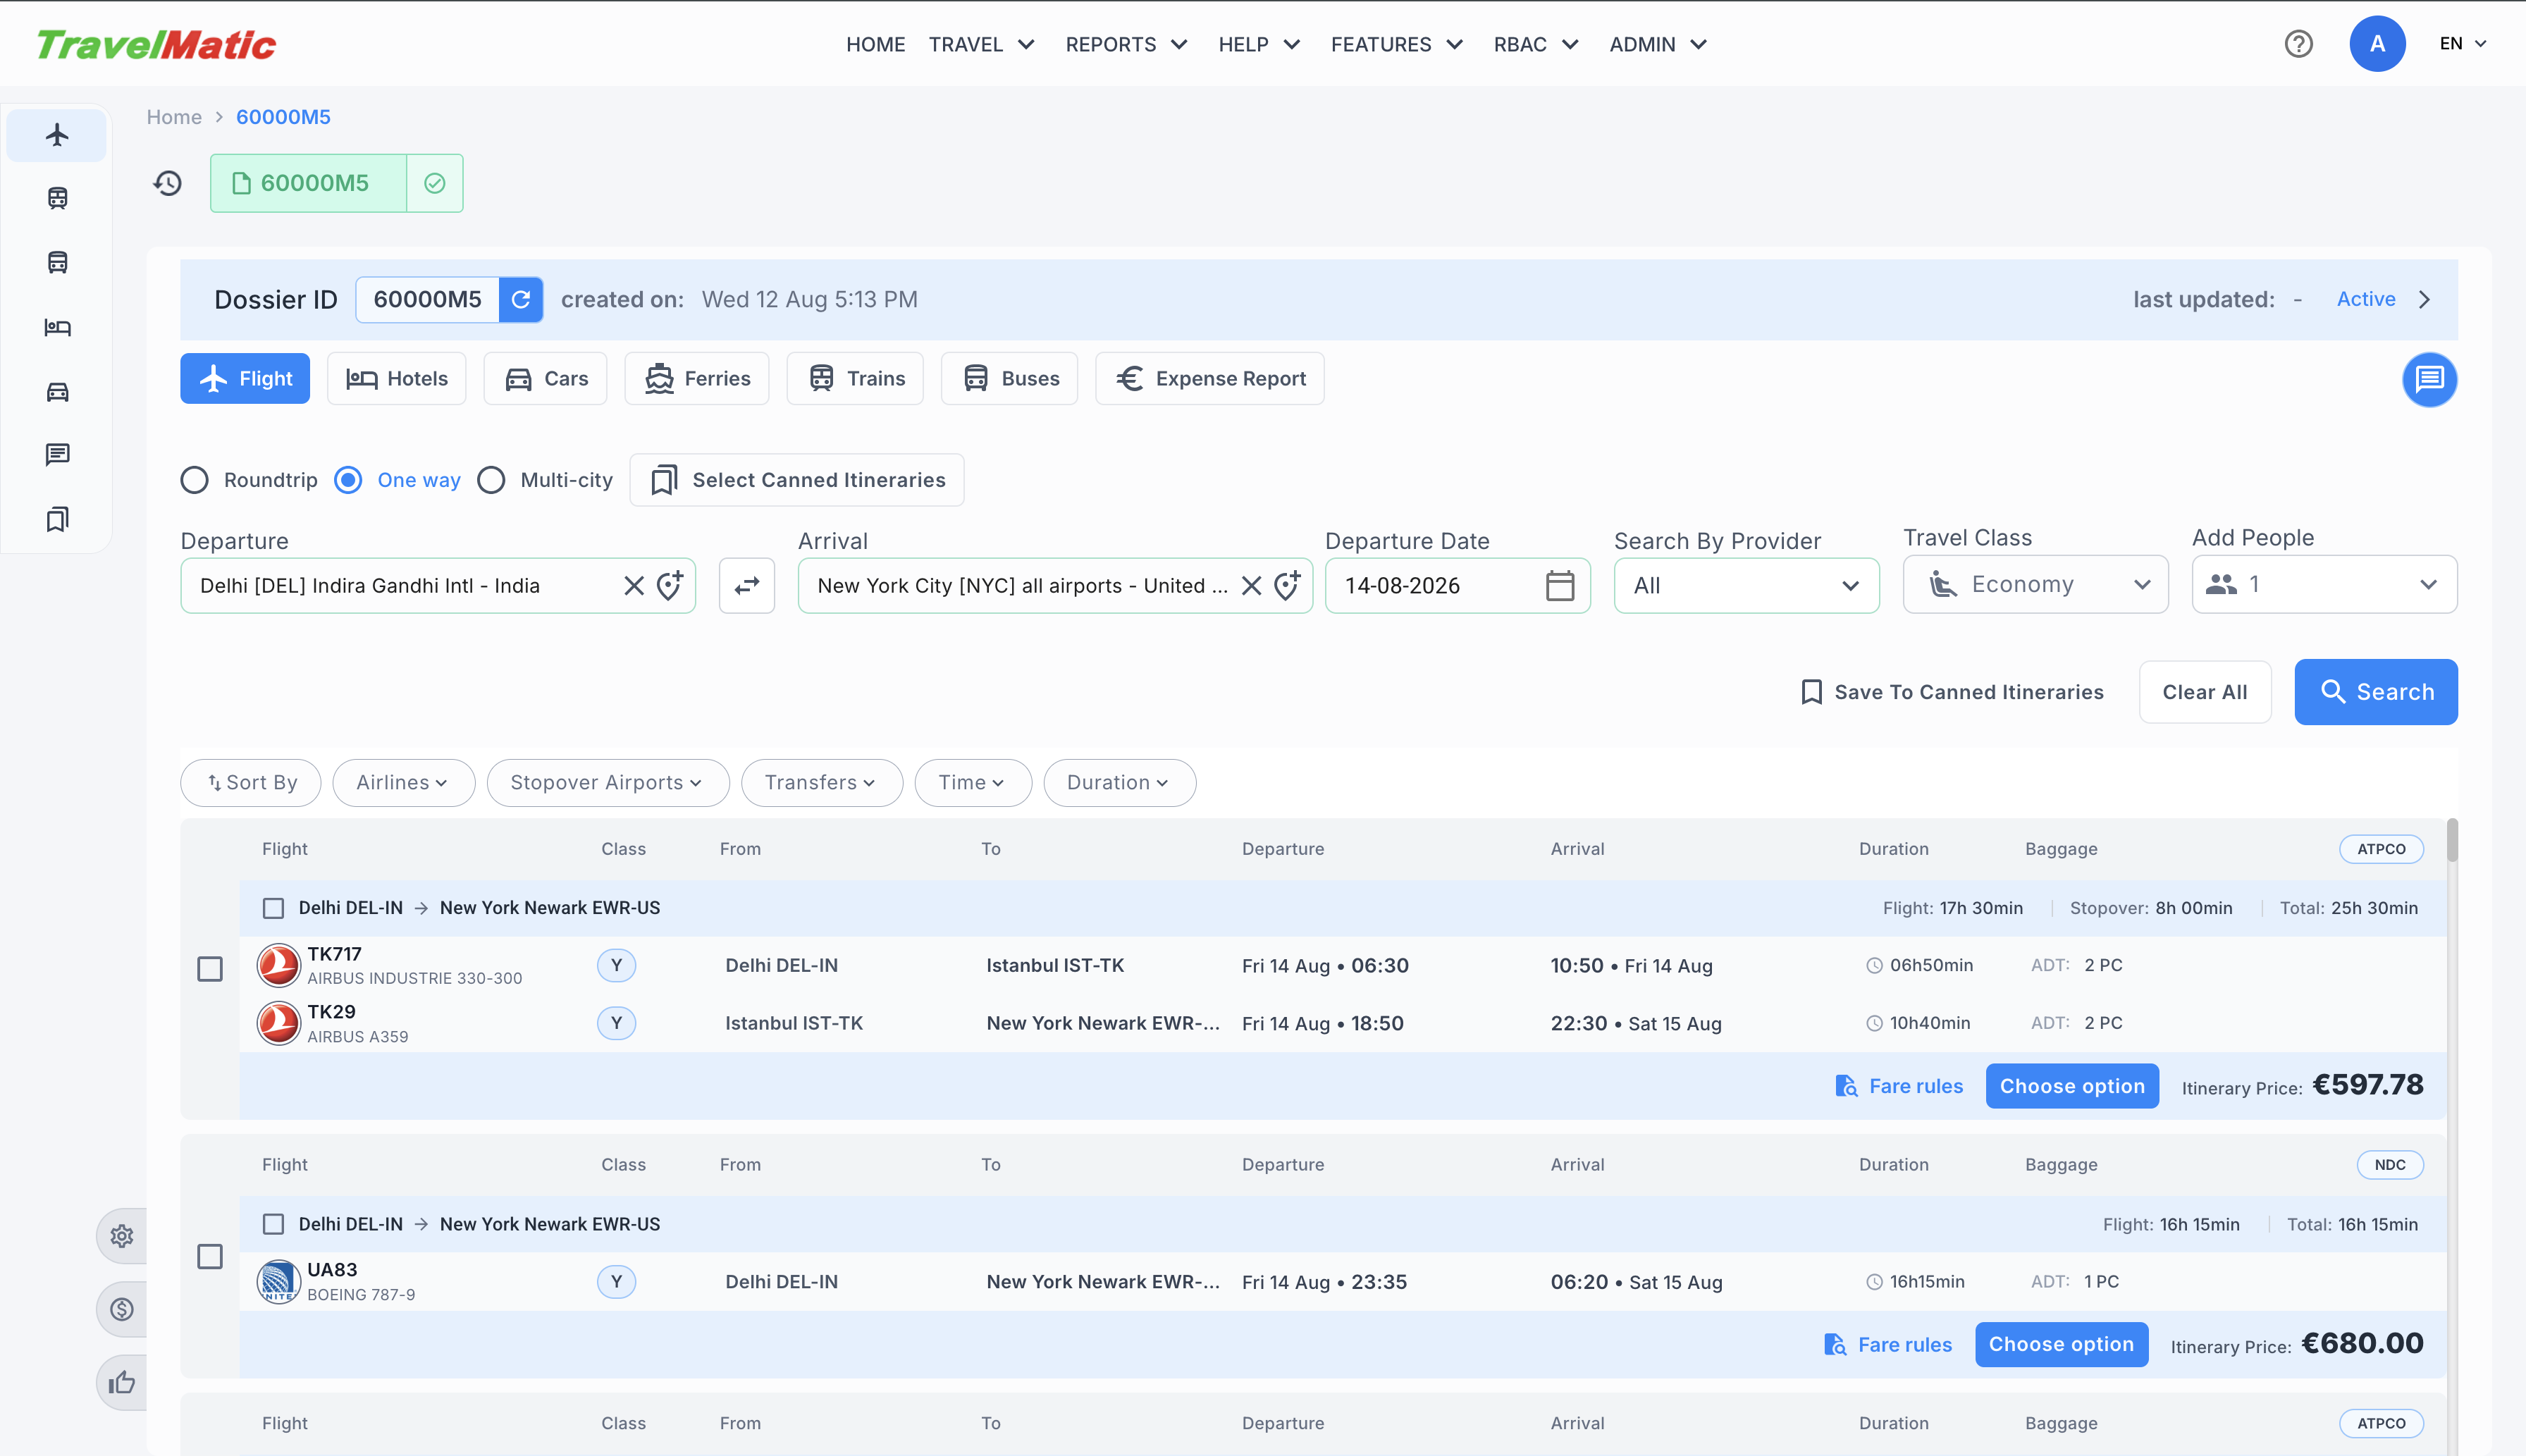Clear the Departure airport field
The image size is (2526, 1456).
pos(634,585)
